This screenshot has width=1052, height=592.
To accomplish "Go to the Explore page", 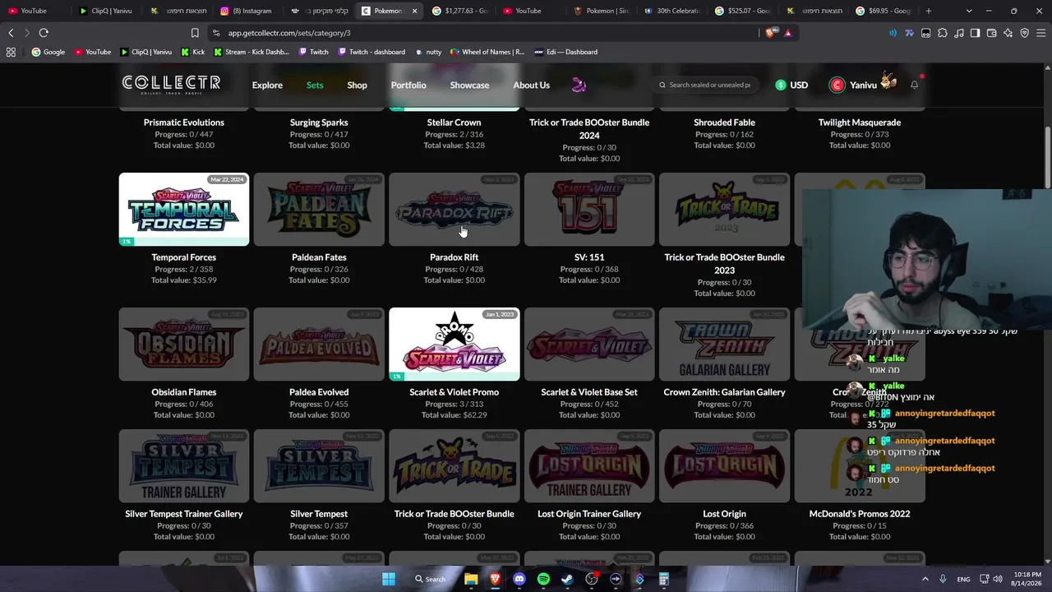I will tap(267, 85).
